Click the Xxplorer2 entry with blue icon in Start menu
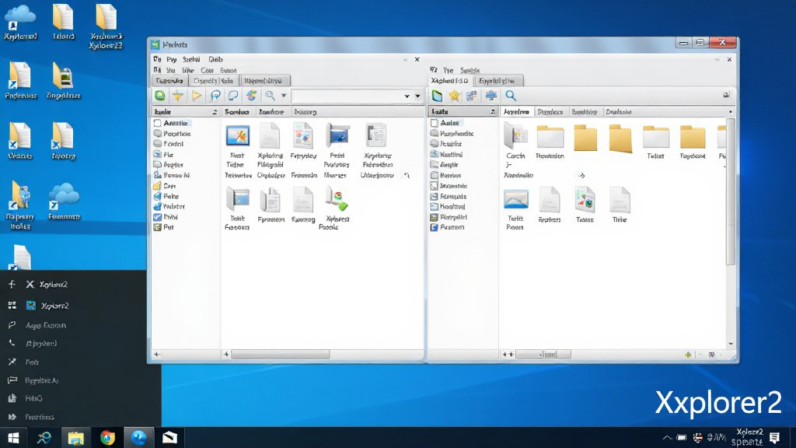Screen dimensions: 796x448 pyautogui.click(x=47, y=305)
